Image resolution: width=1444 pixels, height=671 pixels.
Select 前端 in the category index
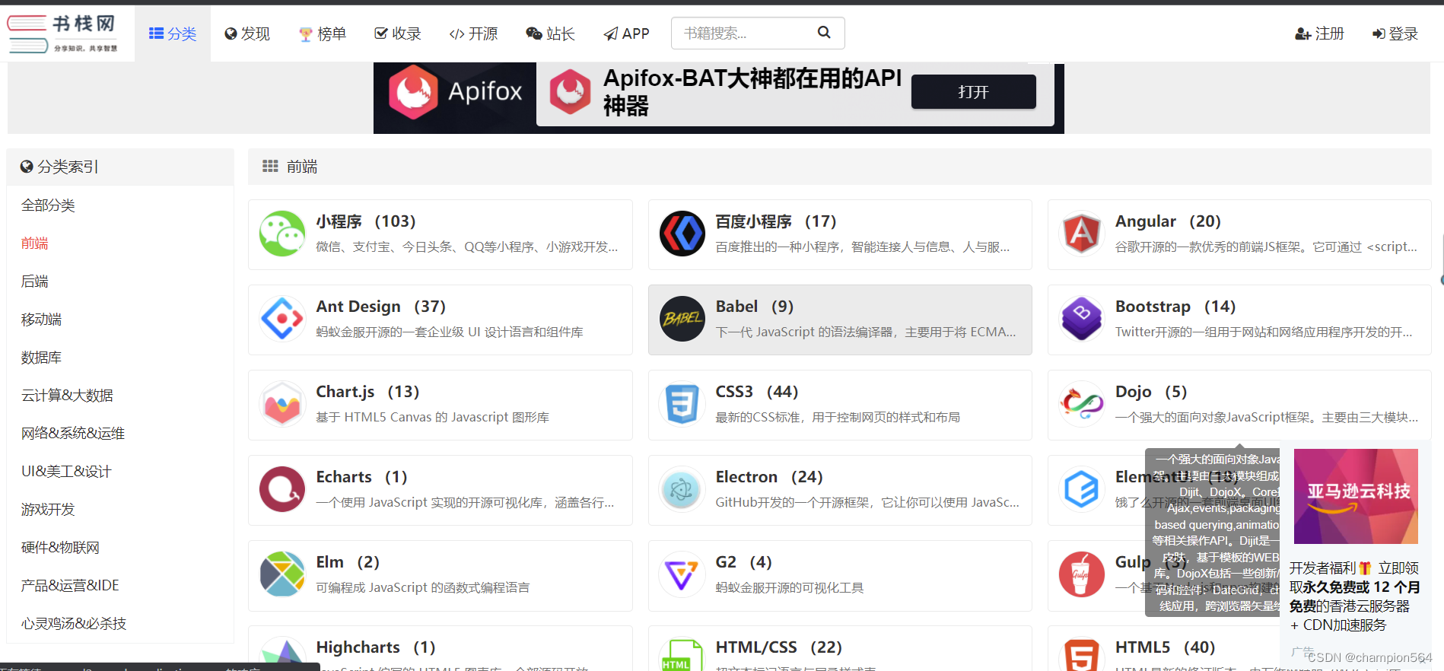35,243
